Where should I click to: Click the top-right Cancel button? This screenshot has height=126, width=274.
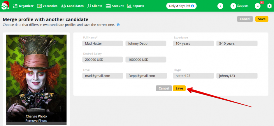pos(245,19)
